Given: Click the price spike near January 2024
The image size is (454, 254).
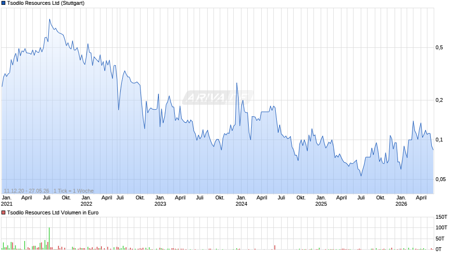Looking at the screenshot, I should 237,83.
